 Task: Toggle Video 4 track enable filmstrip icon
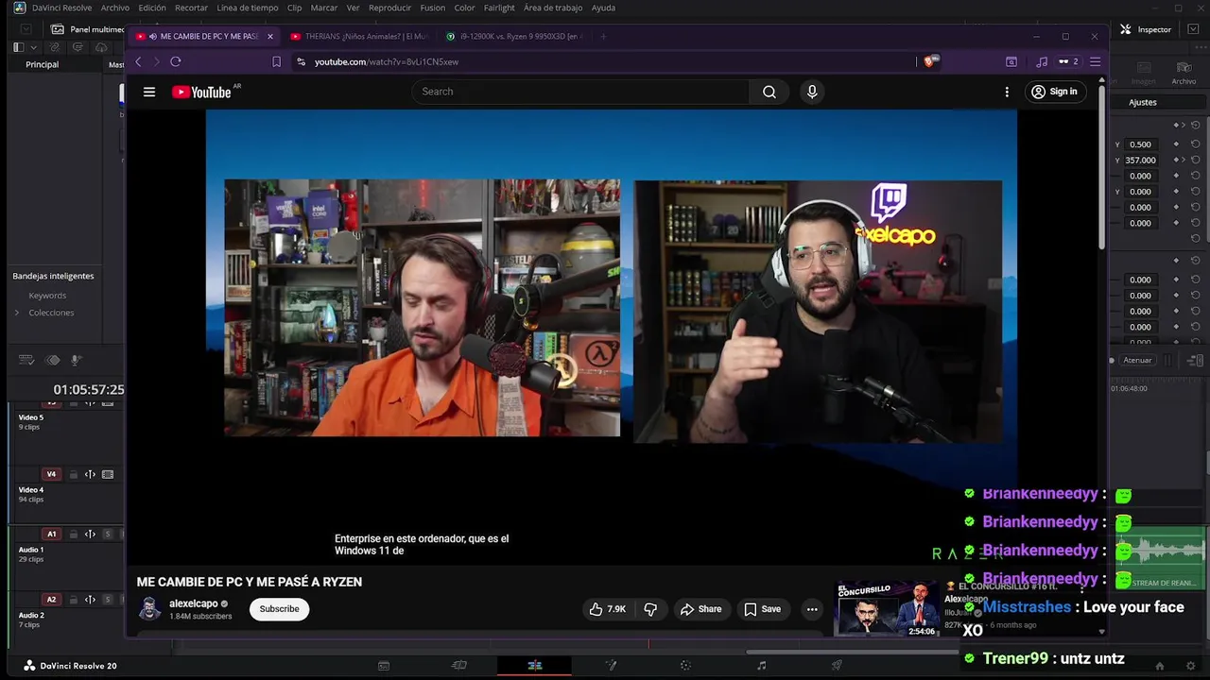pos(108,474)
